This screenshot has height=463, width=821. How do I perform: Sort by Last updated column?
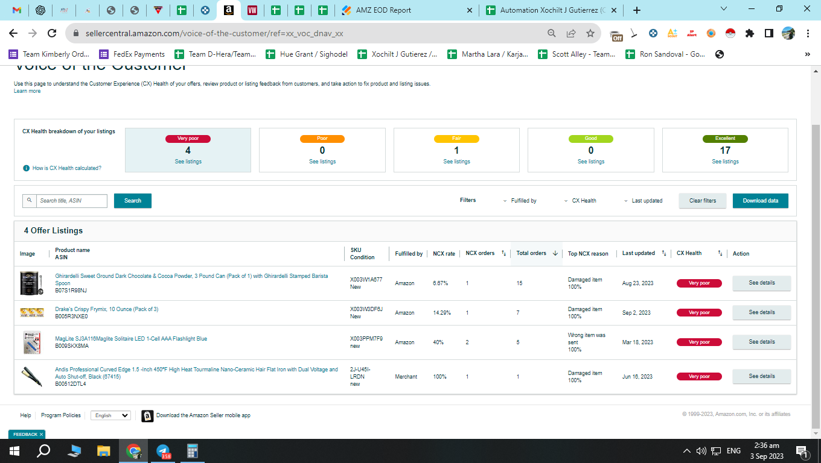(664, 253)
